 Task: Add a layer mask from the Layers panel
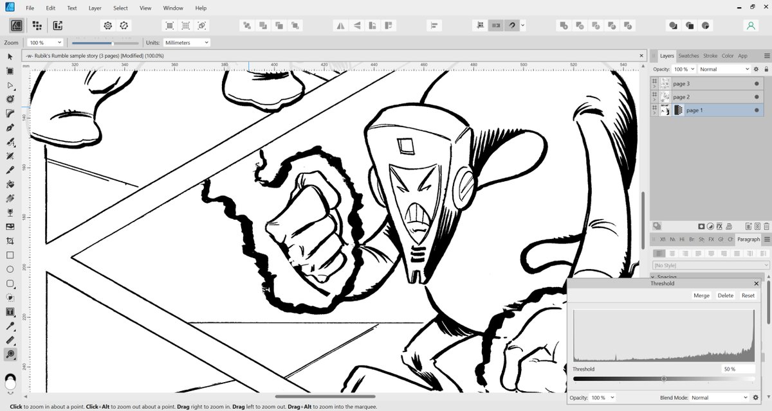[701, 226]
